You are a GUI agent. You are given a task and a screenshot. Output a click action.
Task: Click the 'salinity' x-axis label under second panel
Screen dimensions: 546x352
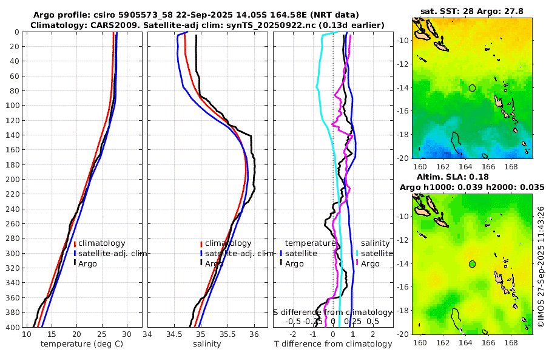[207, 344]
